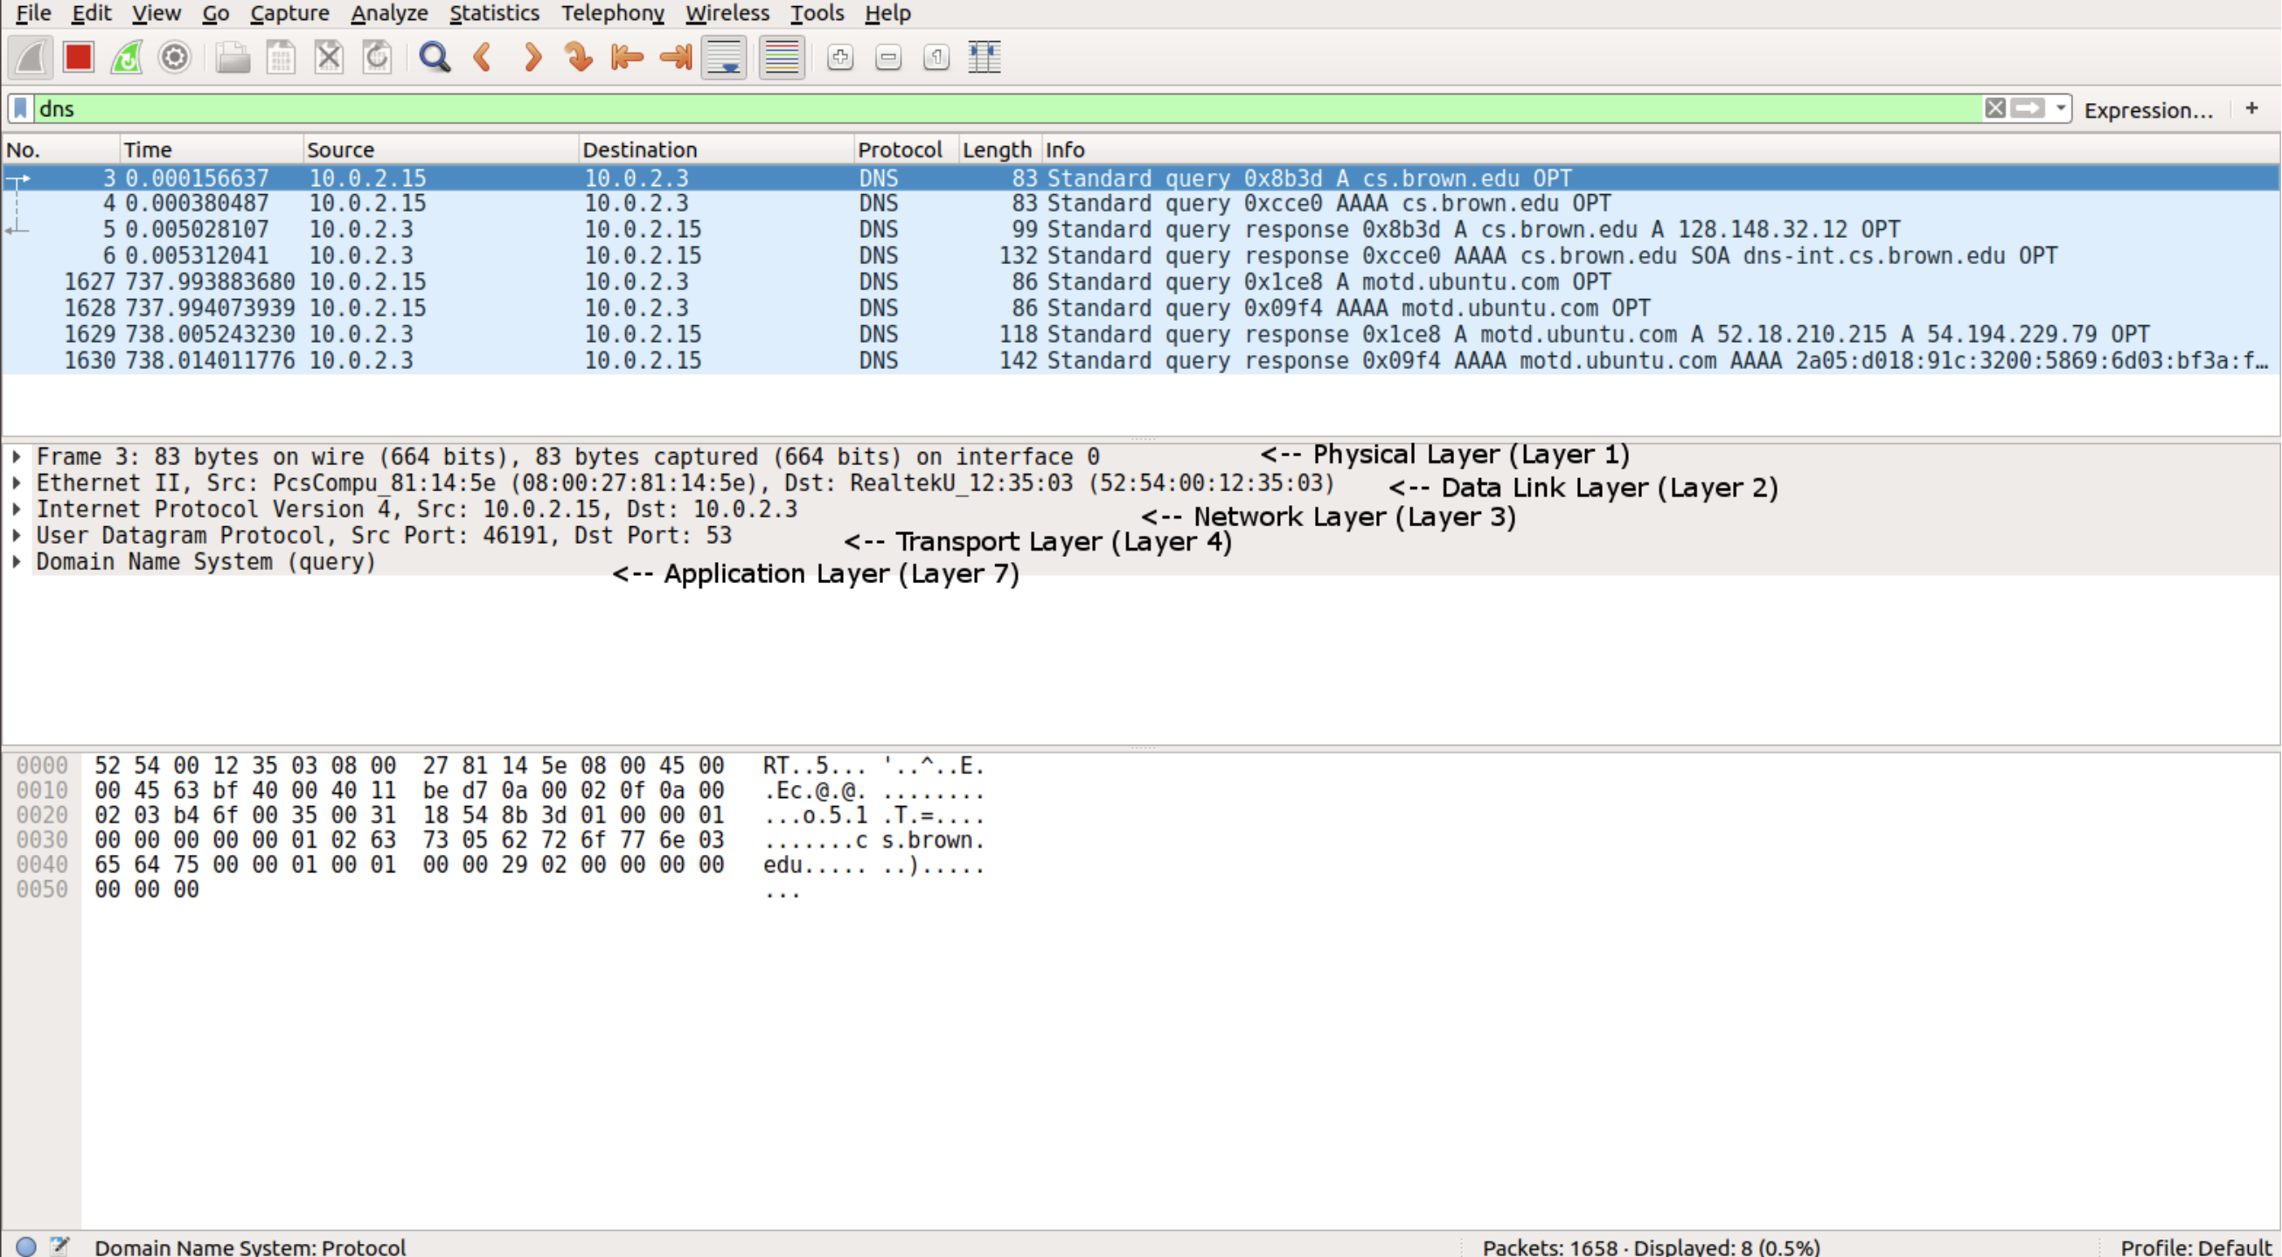Image resolution: width=2282 pixels, height=1257 pixels.
Task: Zoom in on the packet list
Action: (838, 57)
